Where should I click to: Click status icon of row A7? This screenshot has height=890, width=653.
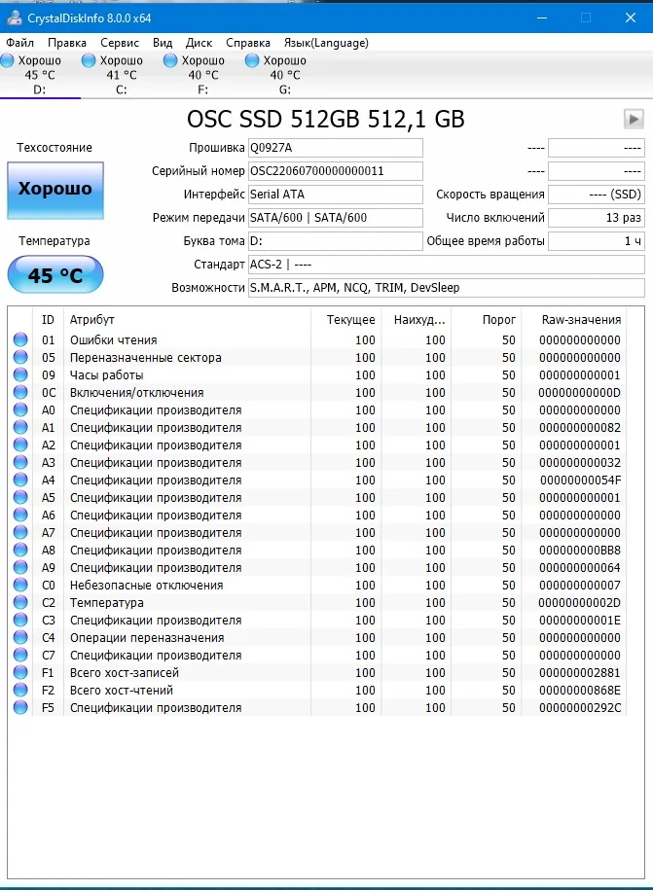[x=20, y=532]
